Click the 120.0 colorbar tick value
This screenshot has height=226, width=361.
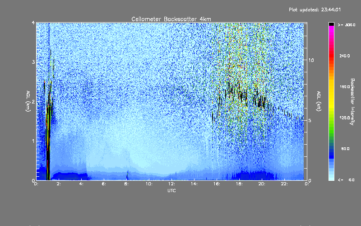(345, 118)
